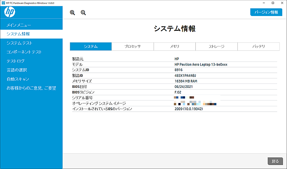The width and height of the screenshot is (287, 169).
Task: Click the メモリサイズ row label
Action: click(x=82, y=81)
